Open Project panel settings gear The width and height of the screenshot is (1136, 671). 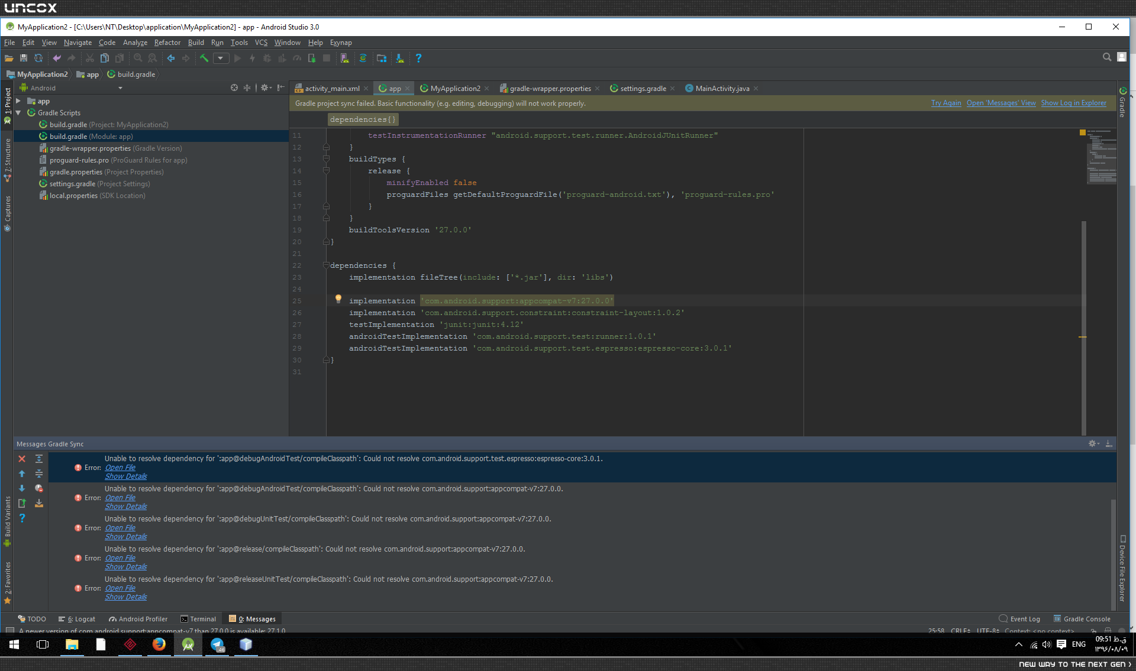click(266, 87)
